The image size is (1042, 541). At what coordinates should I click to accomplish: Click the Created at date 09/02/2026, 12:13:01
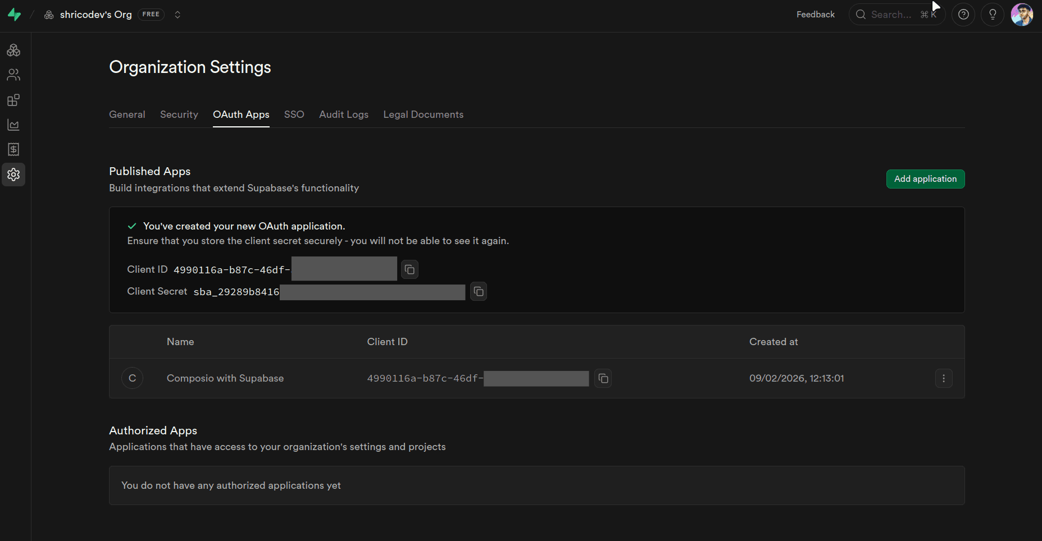[797, 378]
